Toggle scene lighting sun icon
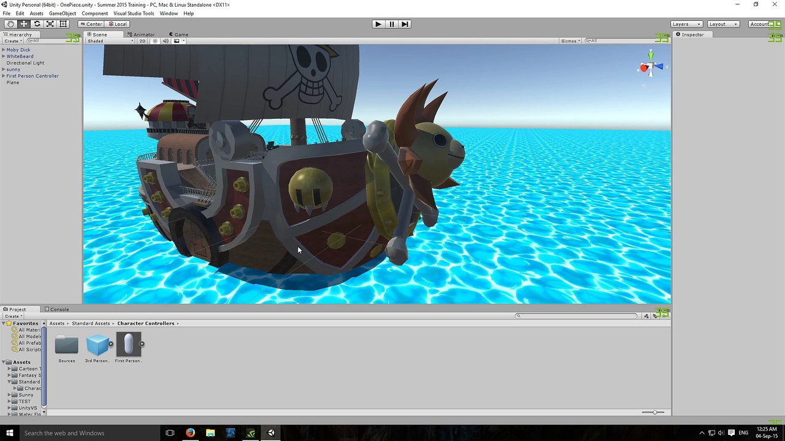Image resolution: width=785 pixels, height=441 pixels. [x=155, y=41]
